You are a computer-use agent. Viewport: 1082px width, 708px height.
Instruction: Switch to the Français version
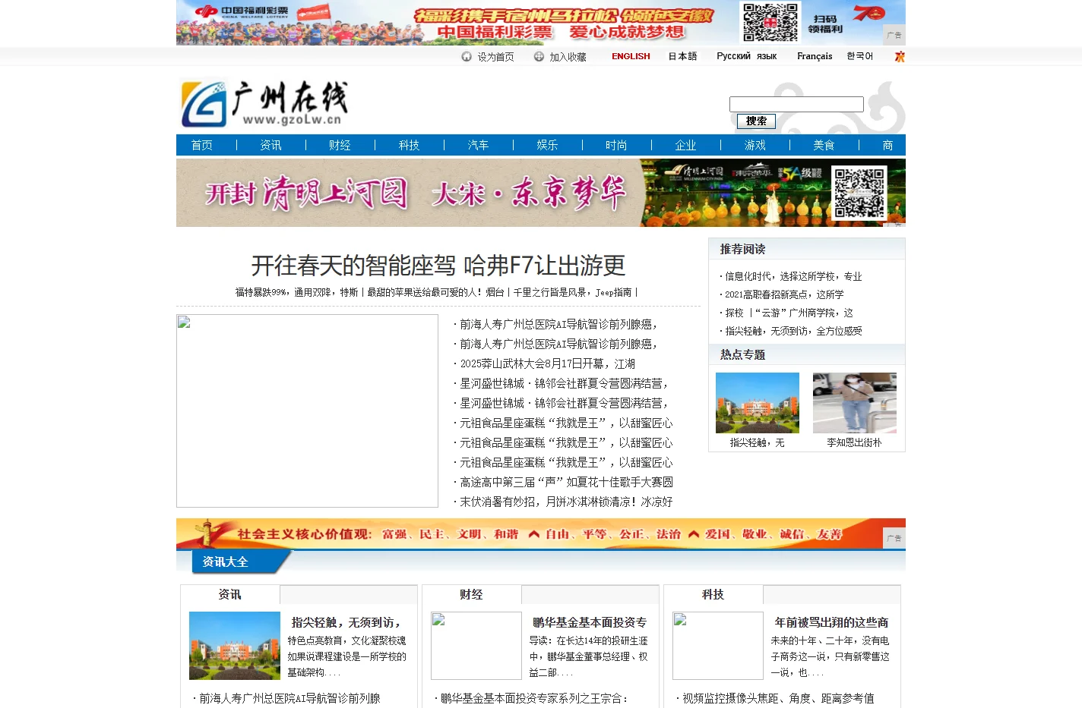[x=815, y=56]
